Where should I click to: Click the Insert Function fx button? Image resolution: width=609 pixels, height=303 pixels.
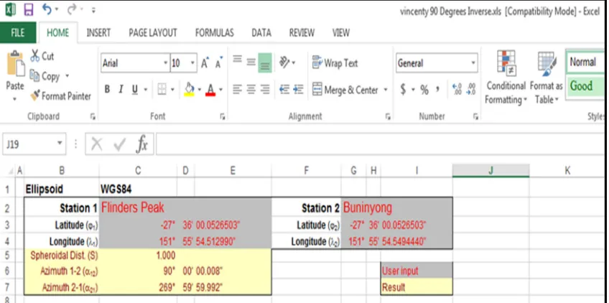[142, 144]
